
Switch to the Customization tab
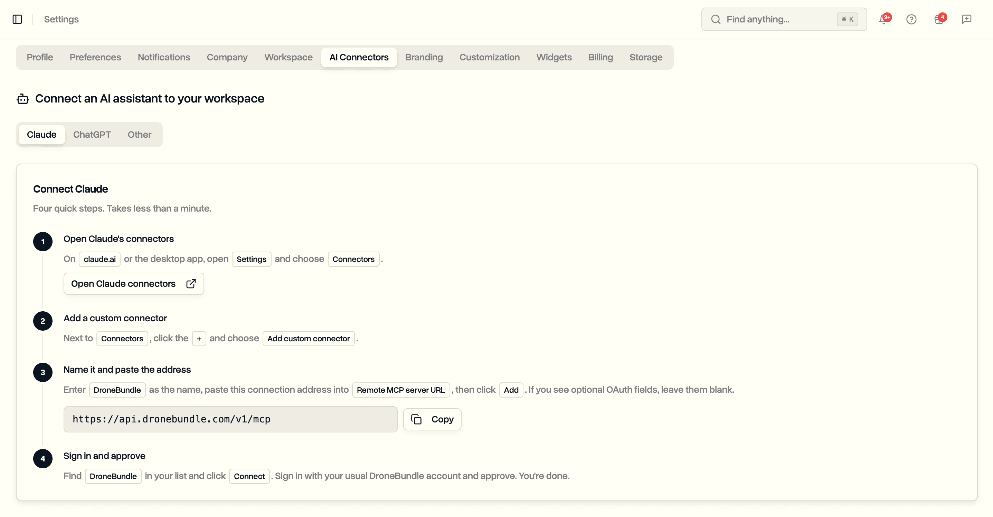[490, 57]
